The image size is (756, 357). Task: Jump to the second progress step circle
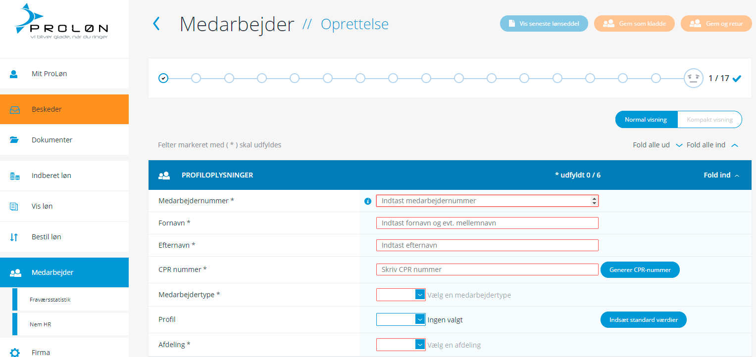(196, 78)
